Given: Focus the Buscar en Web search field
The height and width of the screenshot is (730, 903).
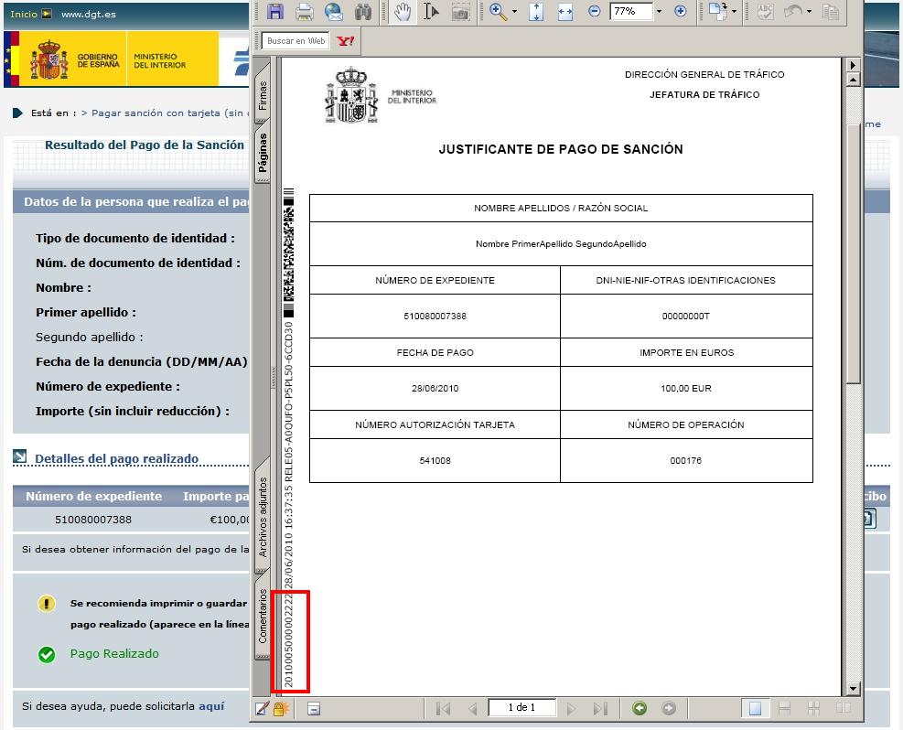Looking at the screenshot, I should tap(296, 41).
